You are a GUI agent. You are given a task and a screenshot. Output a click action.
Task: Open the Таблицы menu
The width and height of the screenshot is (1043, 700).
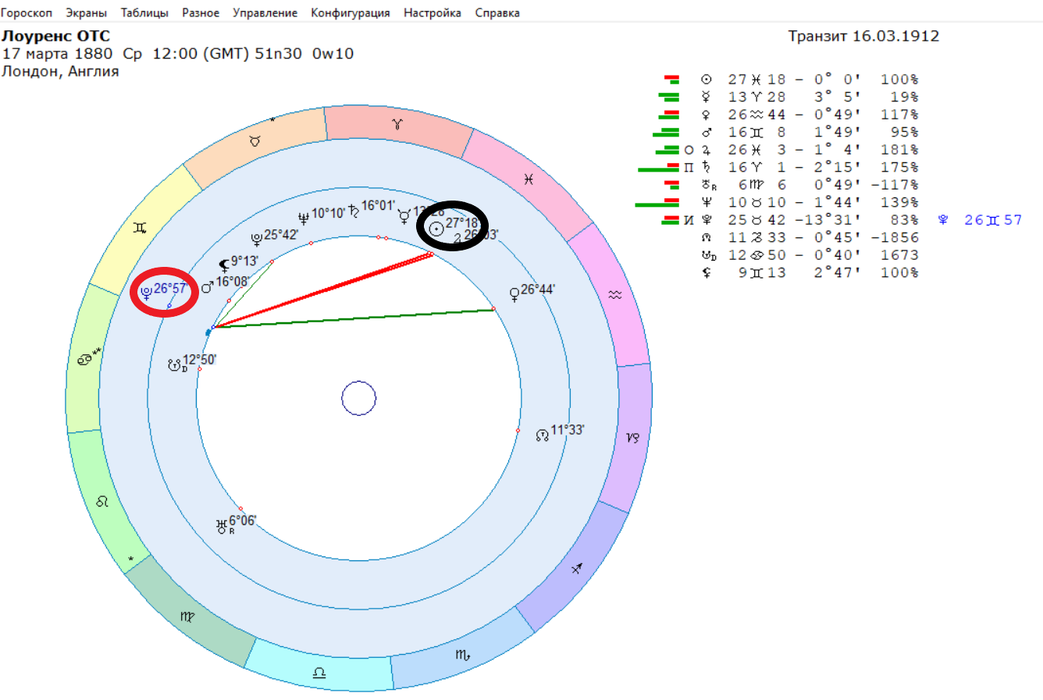pyautogui.click(x=144, y=12)
